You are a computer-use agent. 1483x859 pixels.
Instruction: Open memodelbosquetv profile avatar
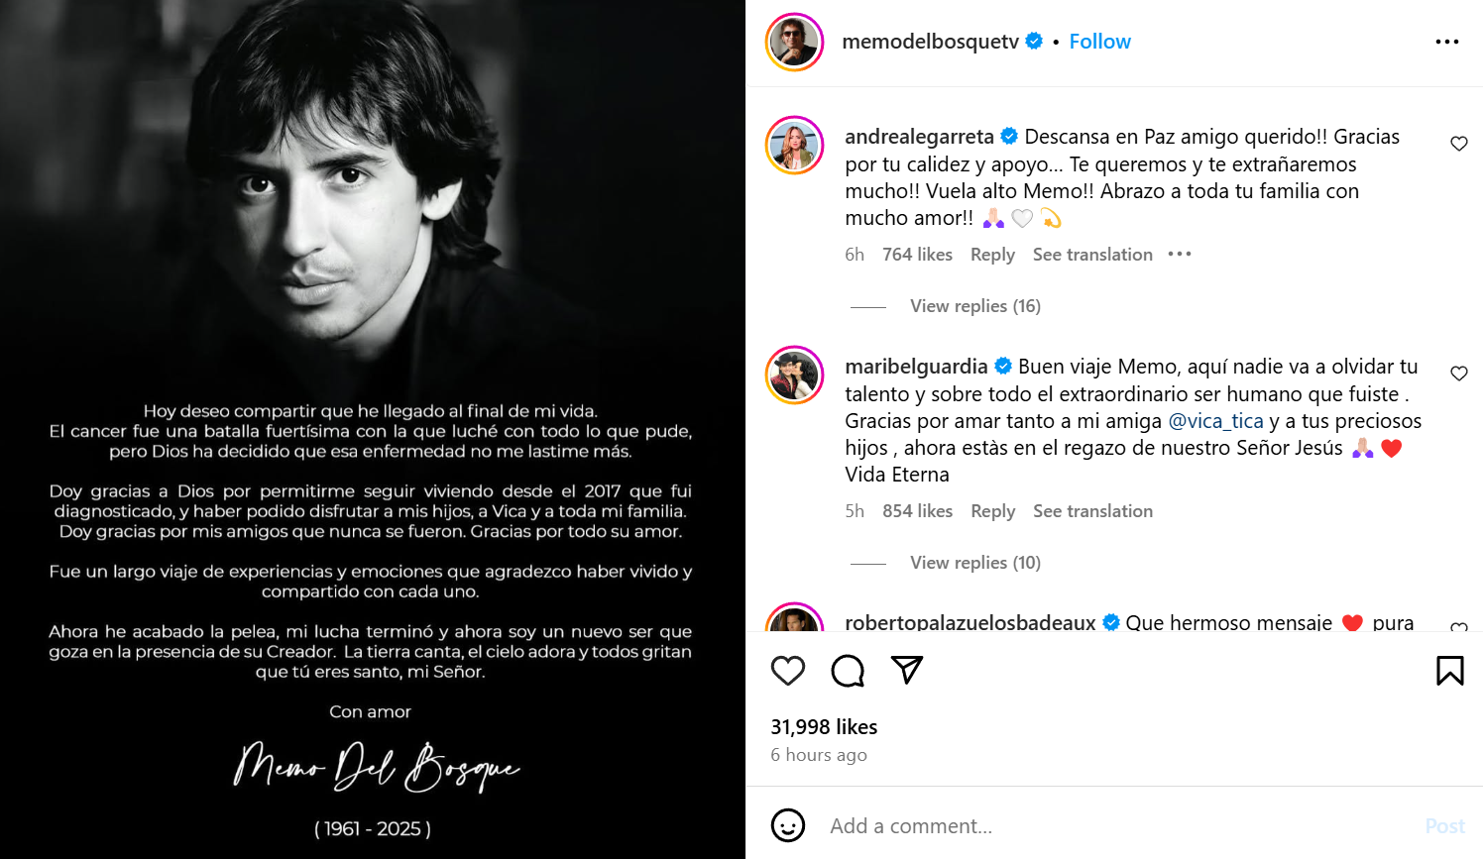tap(795, 43)
